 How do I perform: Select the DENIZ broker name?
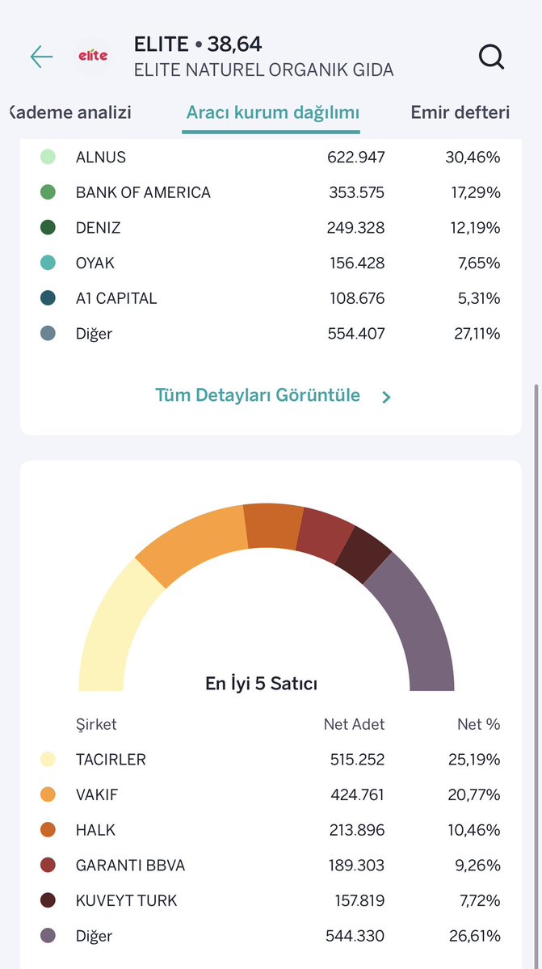pyautogui.click(x=99, y=227)
